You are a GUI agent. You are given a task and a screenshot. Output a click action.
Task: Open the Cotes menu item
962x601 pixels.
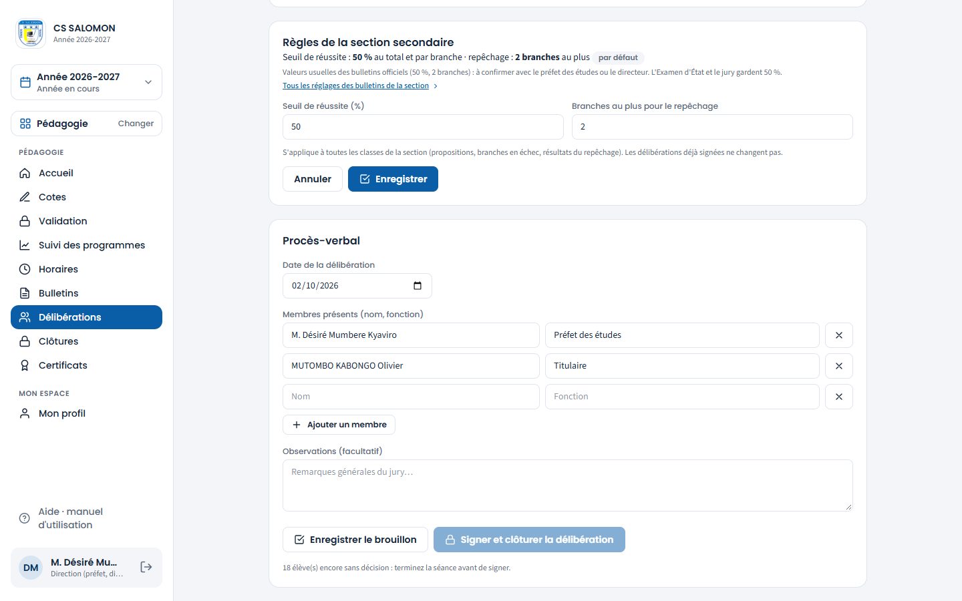pos(86,197)
